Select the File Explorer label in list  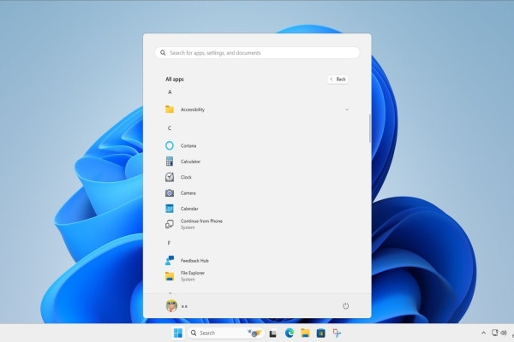point(193,273)
